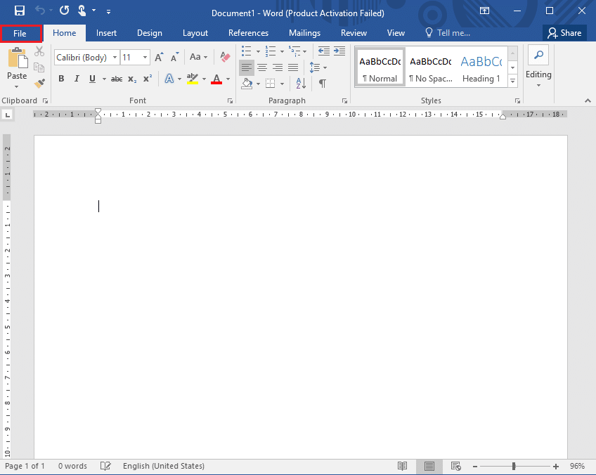This screenshot has width=596, height=475.
Task: Toggle the bulleted list
Action: click(247, 51)
